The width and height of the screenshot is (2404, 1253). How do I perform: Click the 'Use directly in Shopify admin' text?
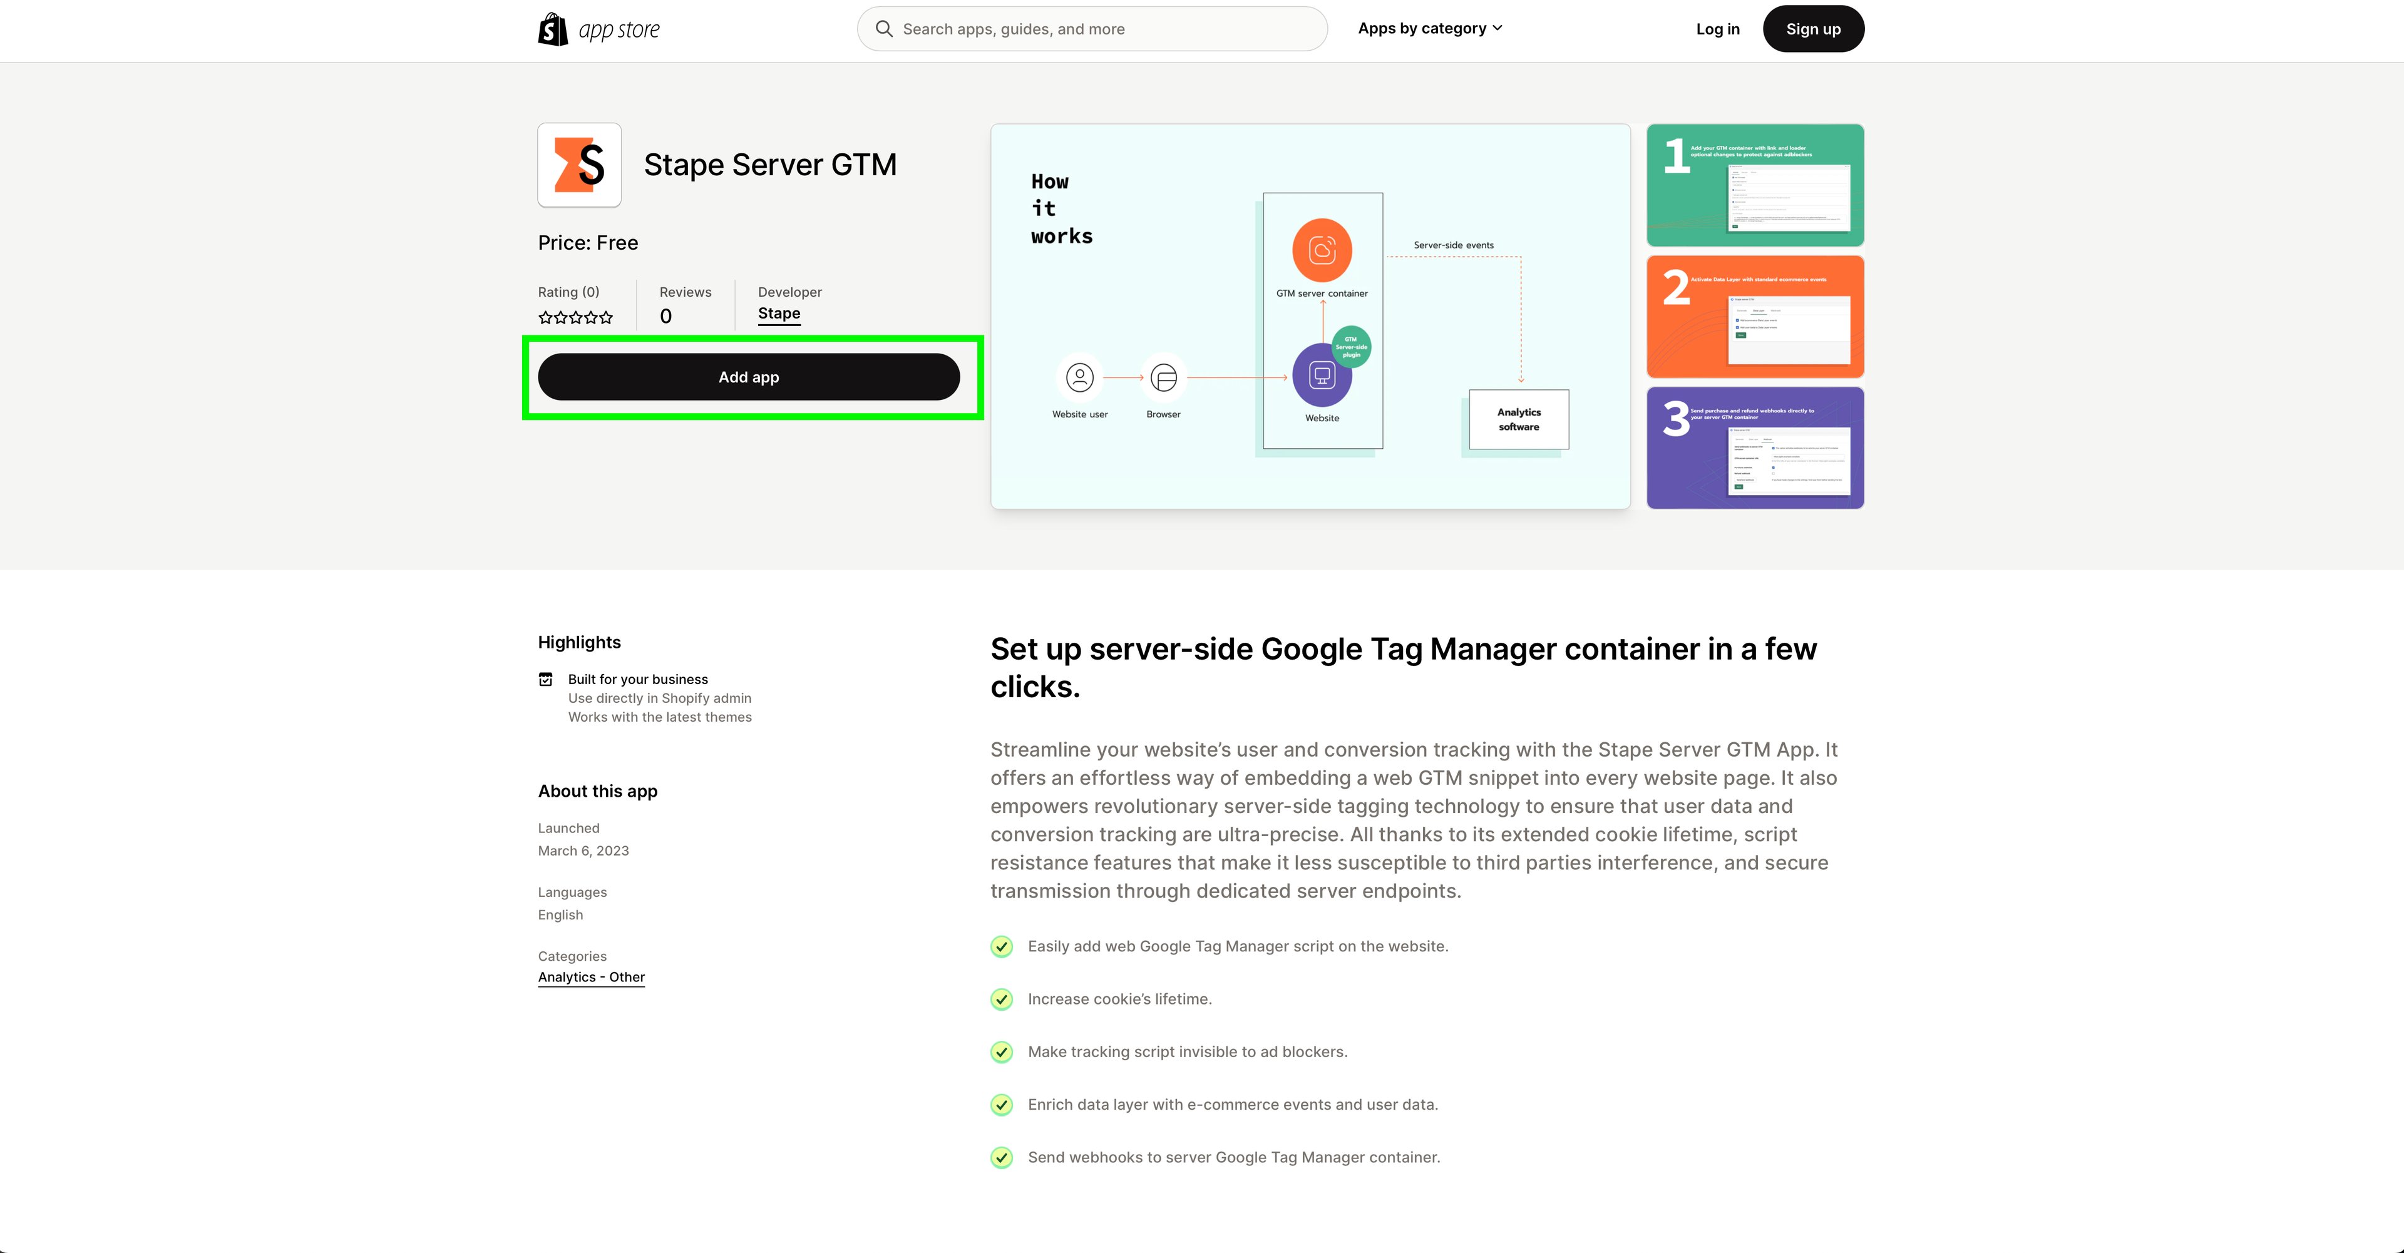point(660,698)
